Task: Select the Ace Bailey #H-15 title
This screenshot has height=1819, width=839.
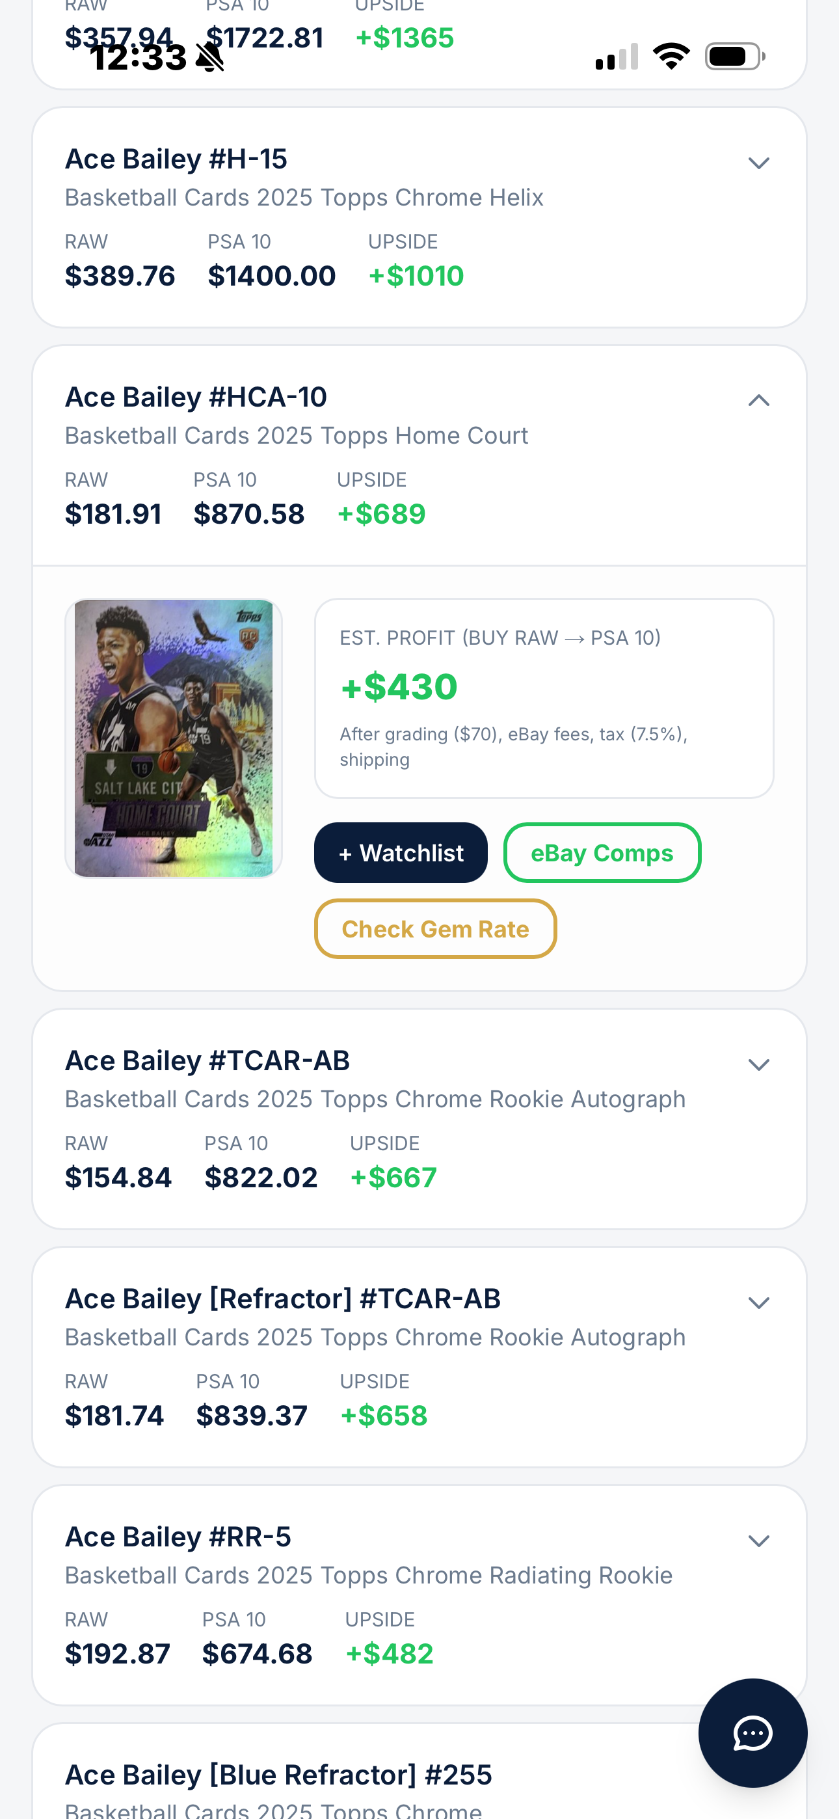Action: (x=176, y=159)
